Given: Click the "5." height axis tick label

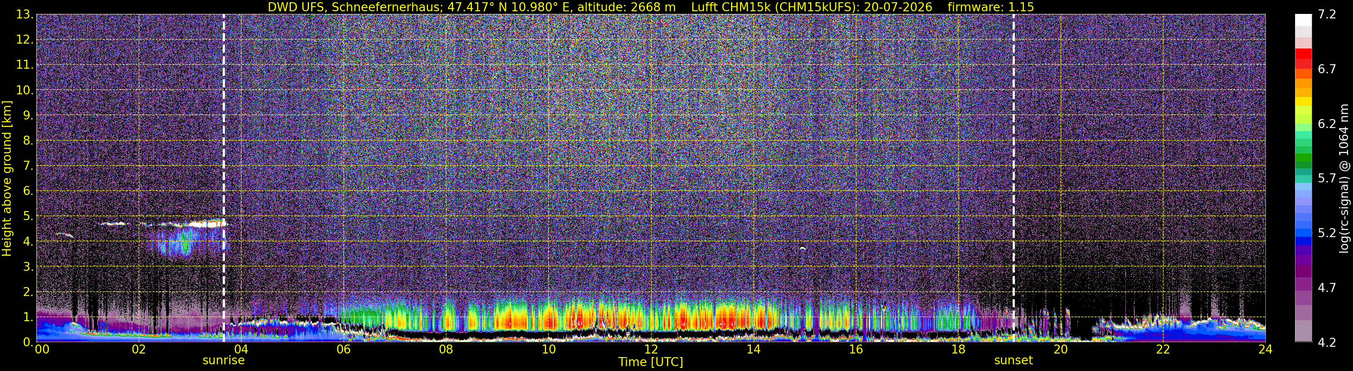Looking at the screenshot, I should pos(27,216).
